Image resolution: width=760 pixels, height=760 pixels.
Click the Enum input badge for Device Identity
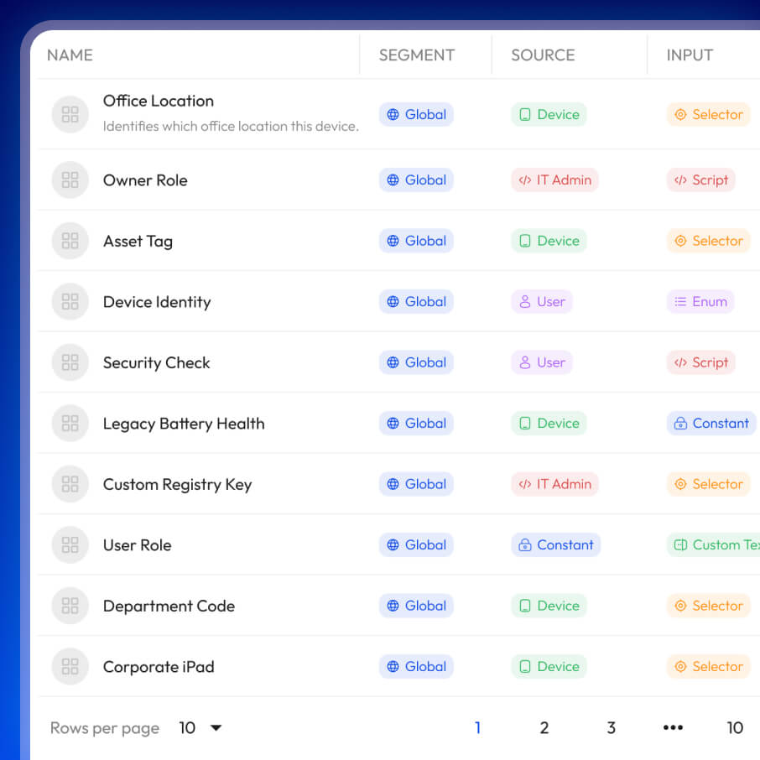[700, 301]
